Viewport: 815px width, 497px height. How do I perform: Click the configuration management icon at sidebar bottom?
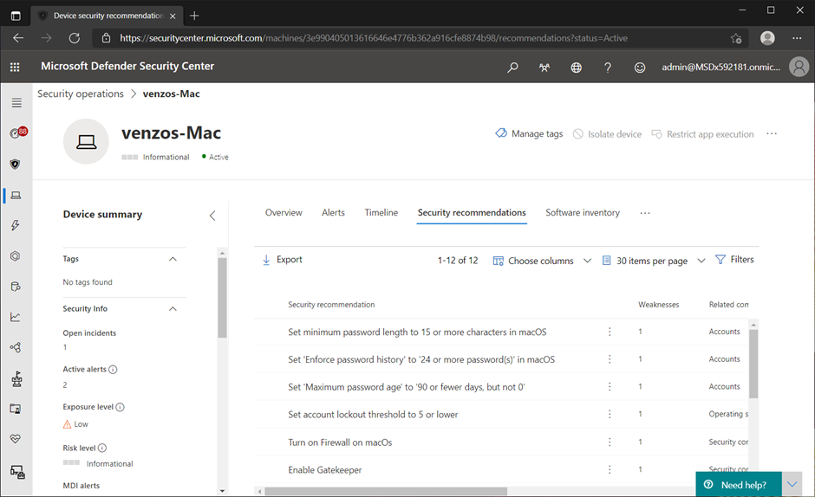[17, 472]
